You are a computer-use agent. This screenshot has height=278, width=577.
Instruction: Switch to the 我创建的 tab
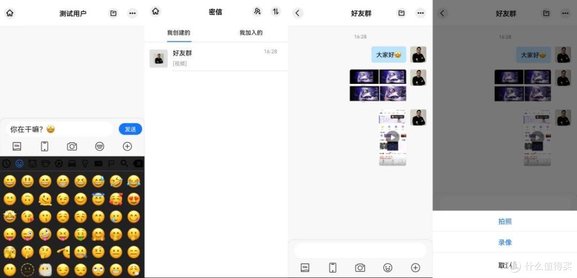pyautogui.click(x=179, y=33)
